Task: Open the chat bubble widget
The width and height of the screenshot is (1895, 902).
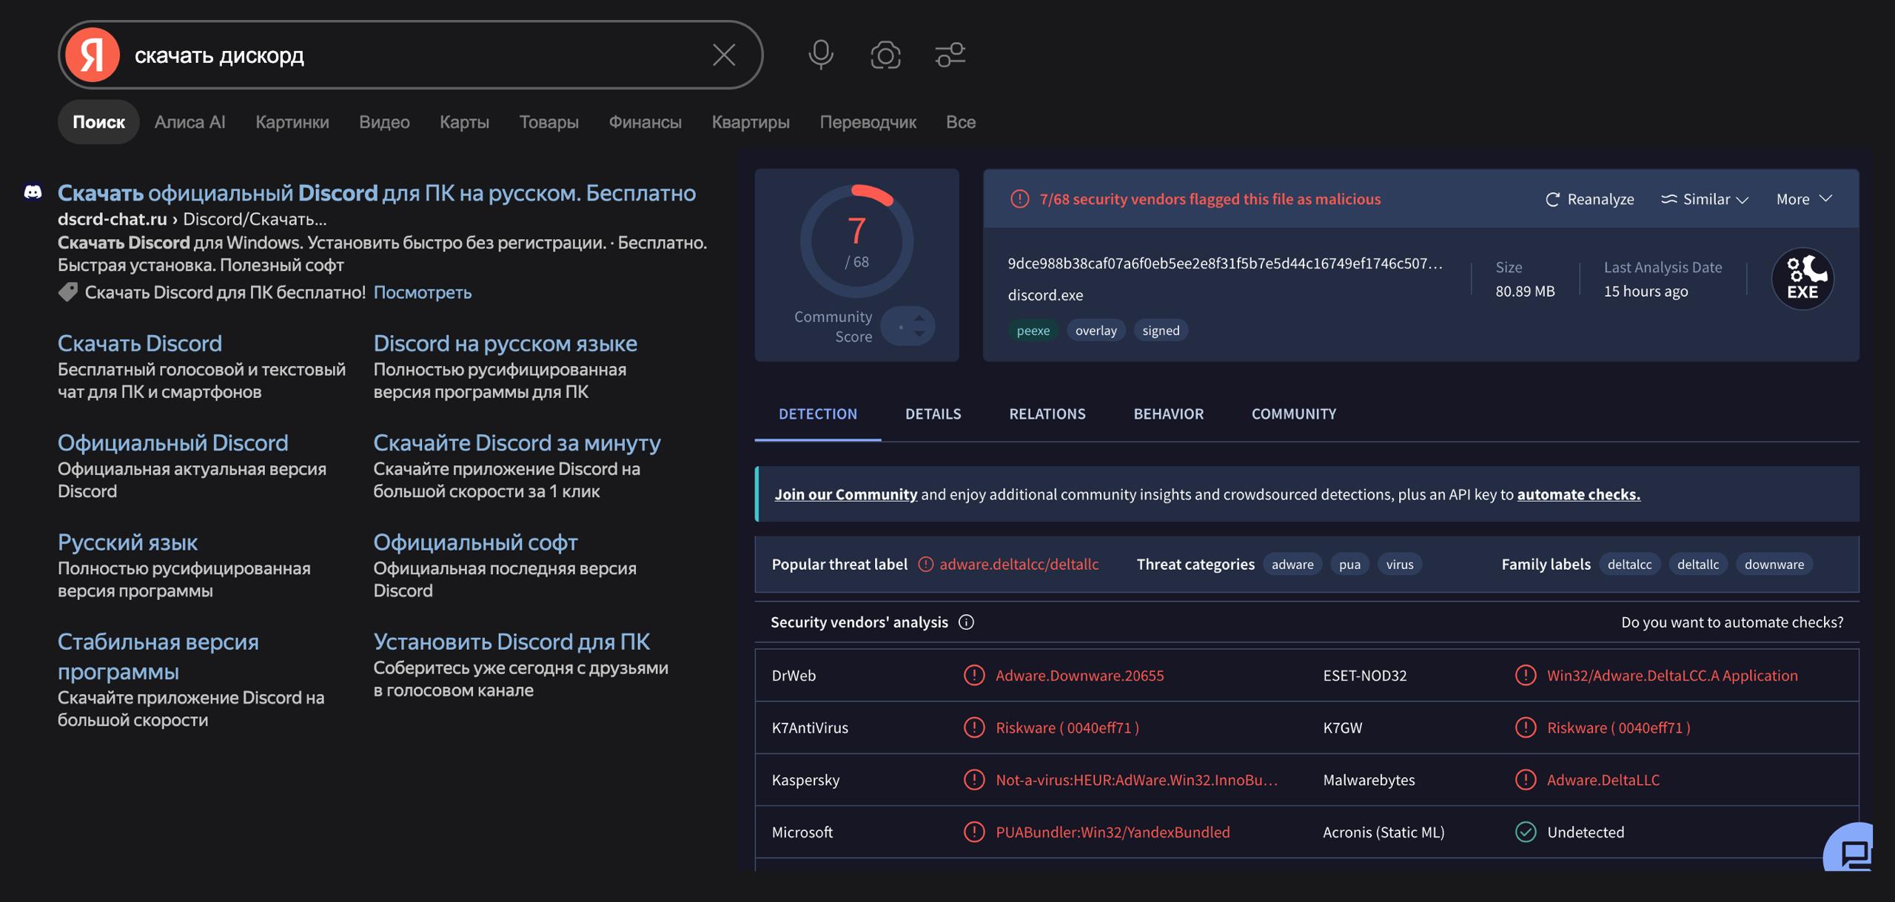Action: tap(1851, 848)
